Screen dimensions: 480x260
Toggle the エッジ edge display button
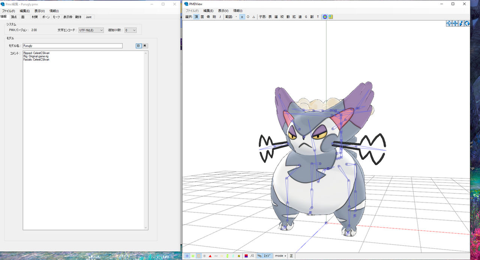click(267, 256)
